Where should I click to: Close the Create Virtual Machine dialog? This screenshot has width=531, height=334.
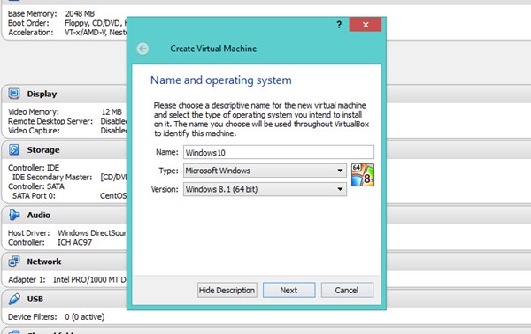pos(366,25)
